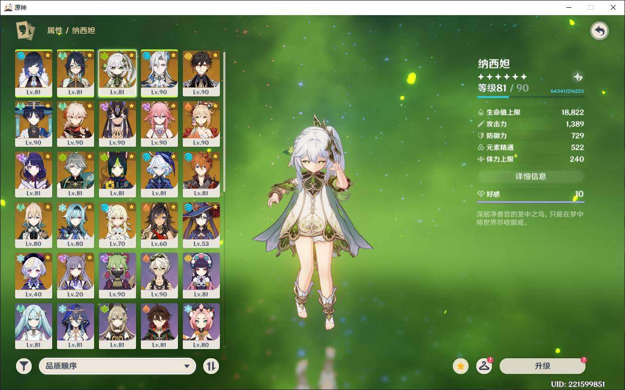Open the outfit hanger icon
Image resolution: width=625 pixels, height=390 pixels.
click(x=484, y=366)
